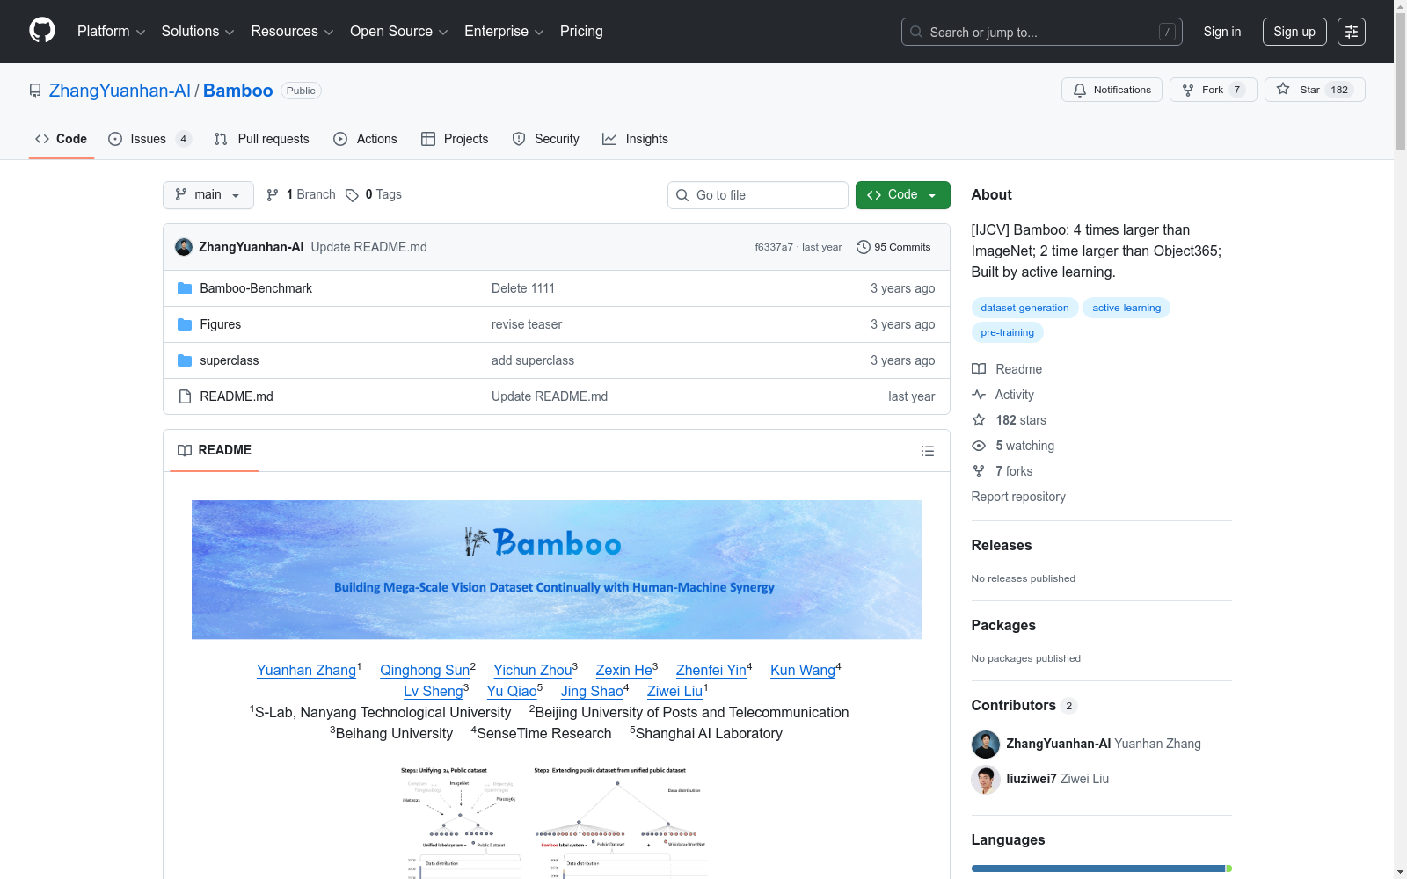Click the commit history clock icon
Viewport: 1407px width, 879px height.
coord(864,247)
